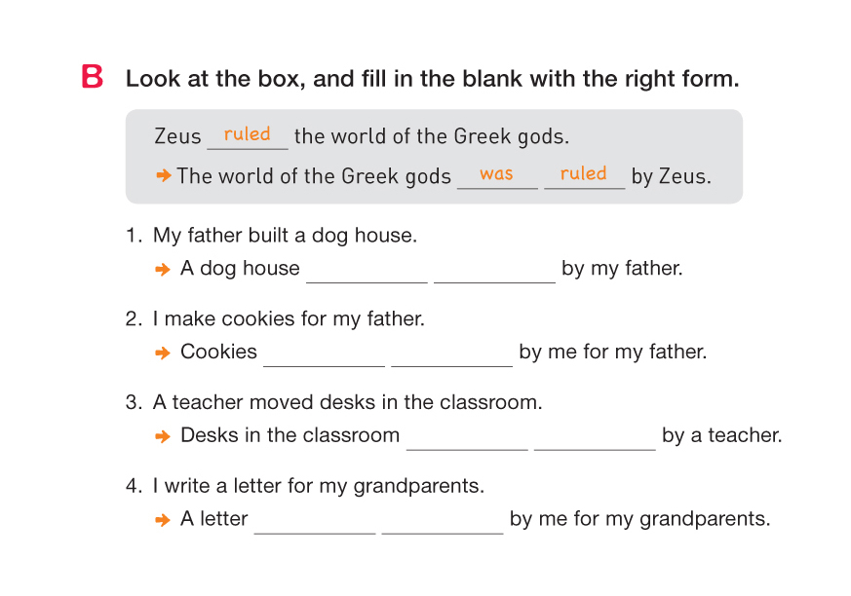Click the red letter B section marker

(x=93, y=78)
